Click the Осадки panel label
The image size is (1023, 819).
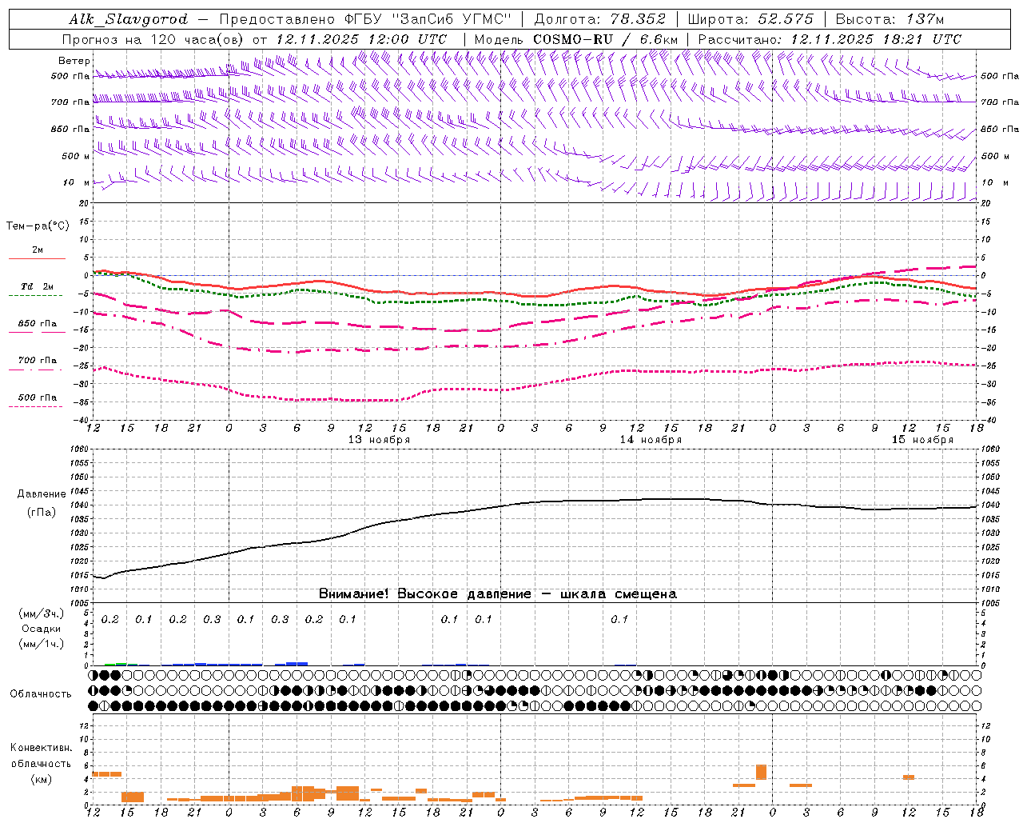pos(42,629)
